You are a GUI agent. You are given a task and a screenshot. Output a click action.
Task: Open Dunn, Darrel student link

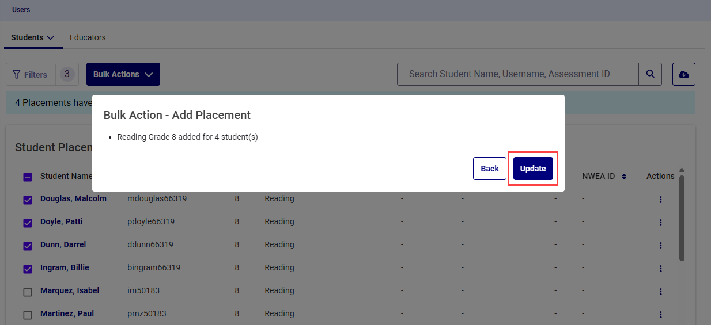[63, 244]
